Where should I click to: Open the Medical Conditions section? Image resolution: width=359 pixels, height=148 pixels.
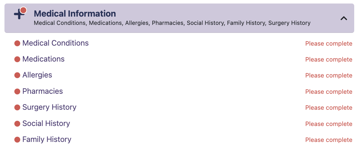point(56,43)
